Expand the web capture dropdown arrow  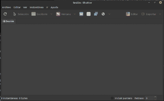[109, 14]
